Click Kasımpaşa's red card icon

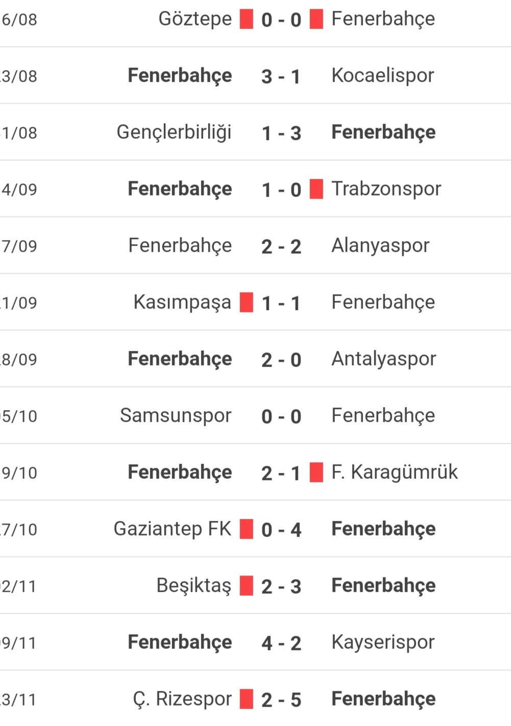tap(247, 303)
